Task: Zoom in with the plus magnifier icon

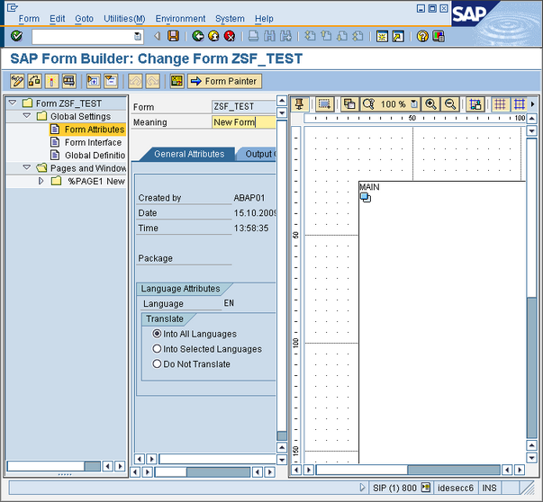Action: click(x=430, y=104)
